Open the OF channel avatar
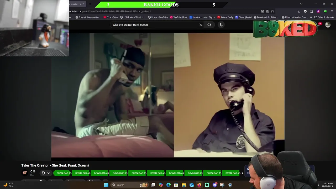 (25, 173)
